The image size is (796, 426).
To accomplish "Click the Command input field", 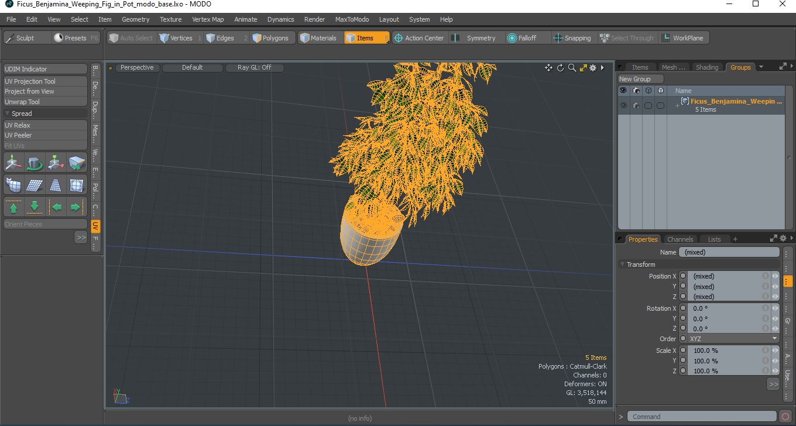I will point(702,417).
